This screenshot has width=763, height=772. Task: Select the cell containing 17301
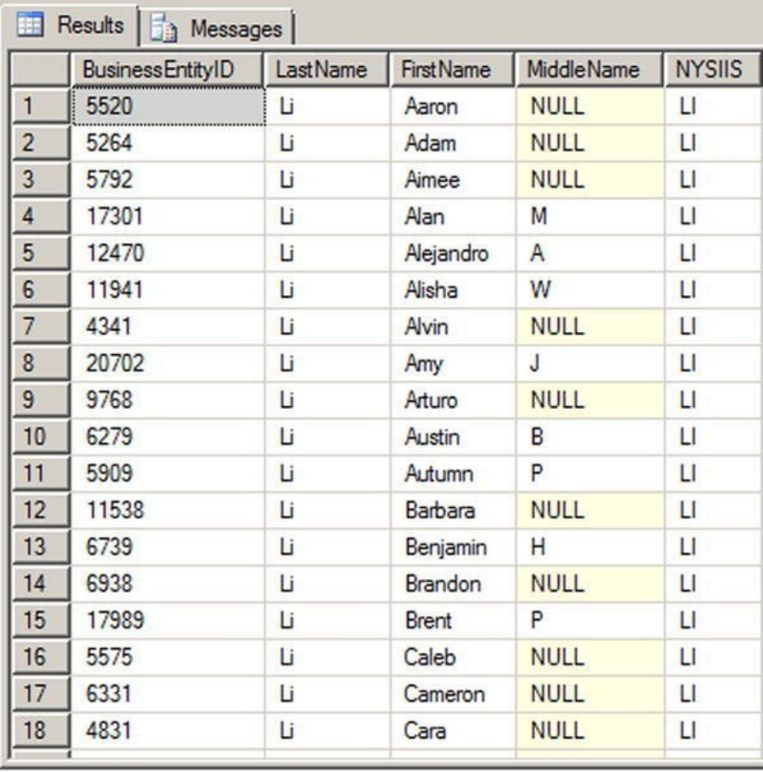pos(167,217)
